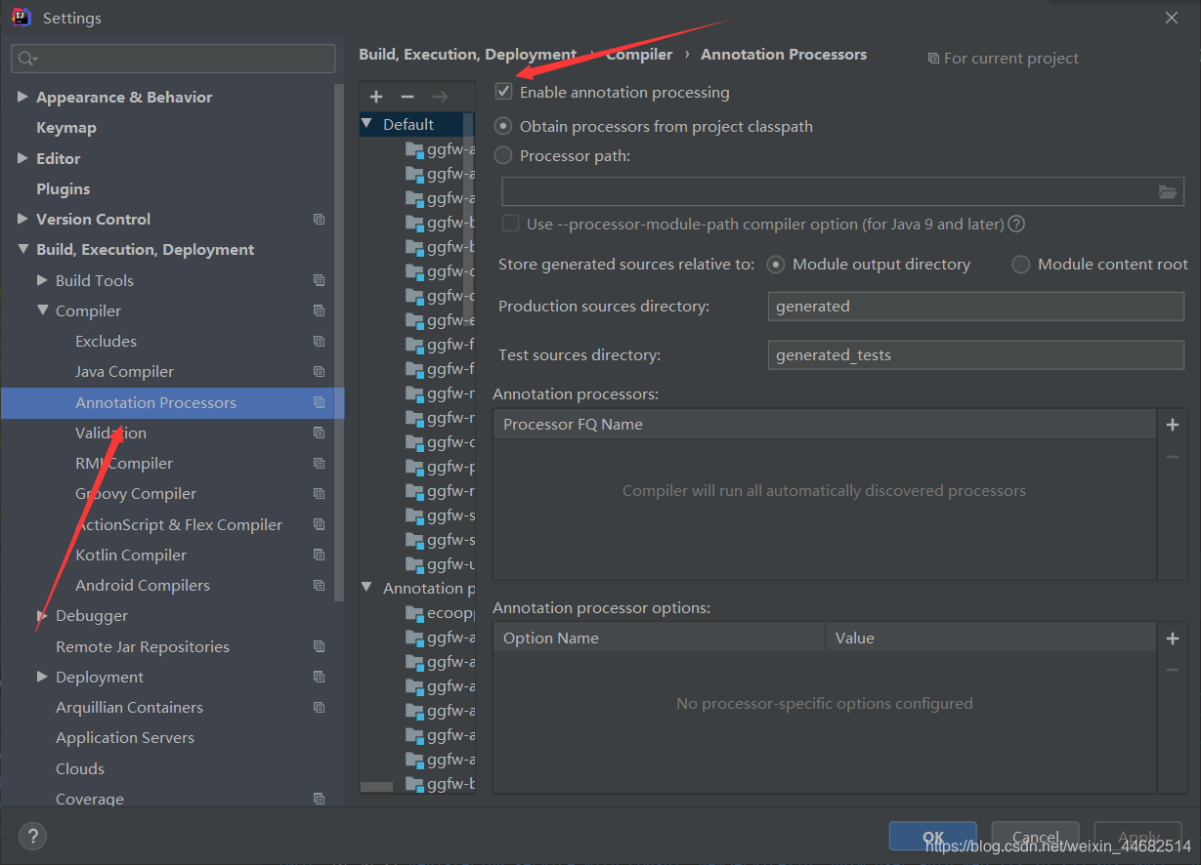Viewport: 1201px width, 865px height.
Task: Click project-level icon beside Validation
Action: 319,432
